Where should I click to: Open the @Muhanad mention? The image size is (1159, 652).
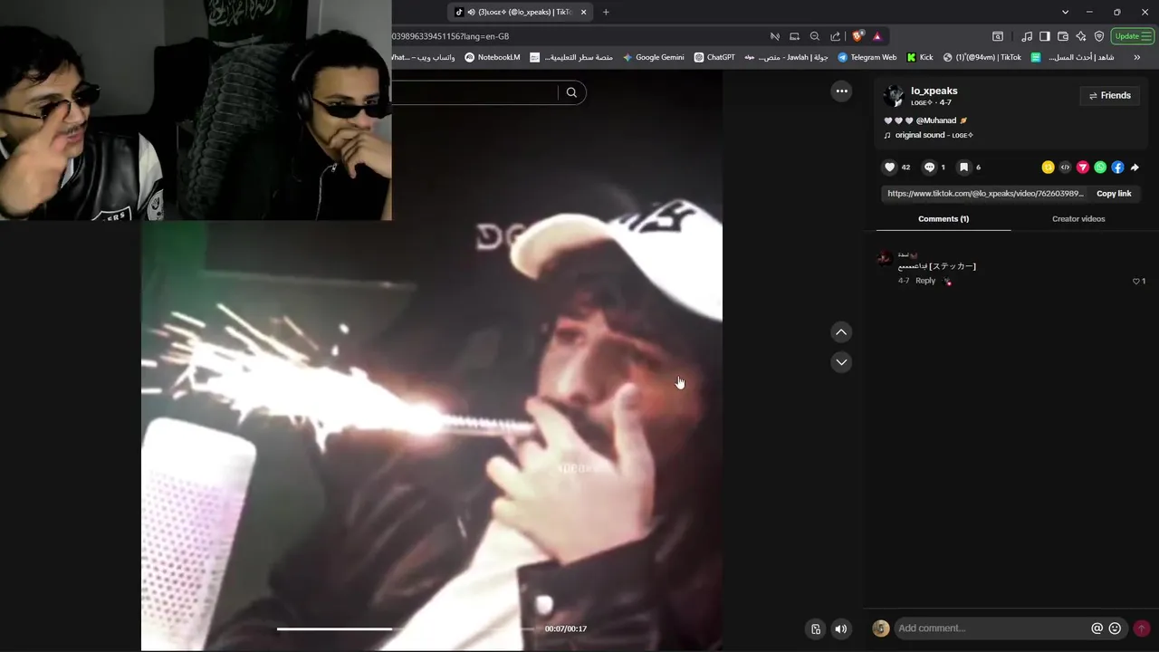(x=935, y=120)
